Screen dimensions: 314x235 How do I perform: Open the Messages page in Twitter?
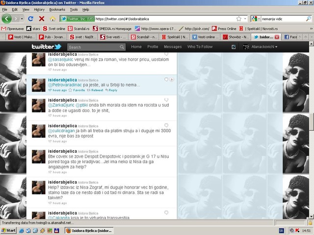(172, 47)
